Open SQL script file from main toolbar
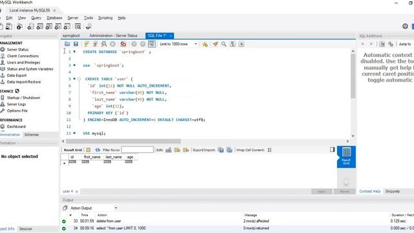This screenshot has width=414, height=233. tap(8, 26)
